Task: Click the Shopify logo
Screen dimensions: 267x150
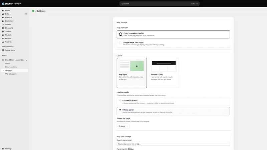Action: (7, 4)
